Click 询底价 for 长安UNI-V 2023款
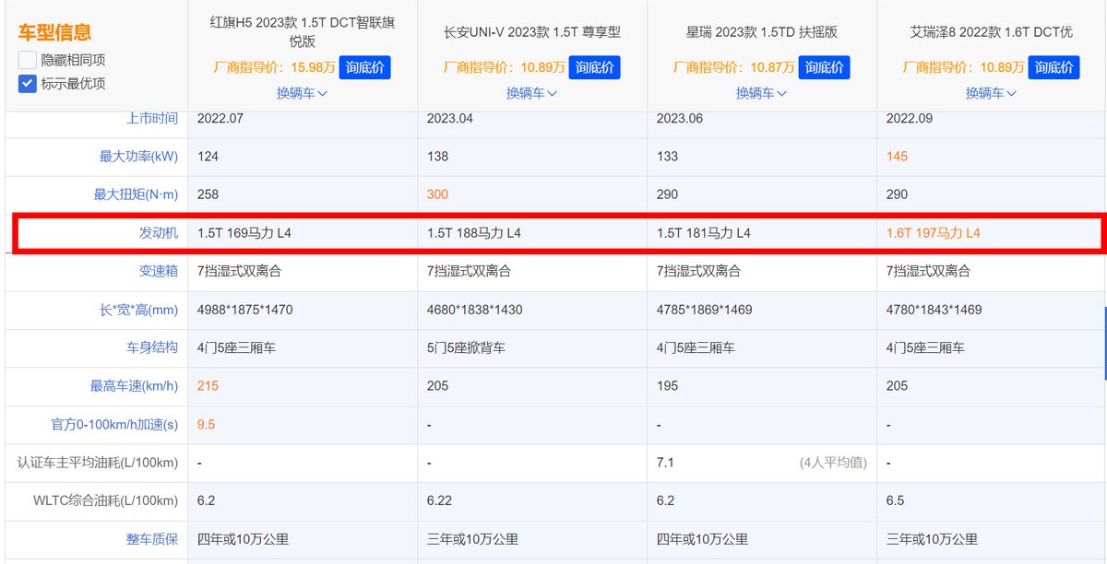 (x=595, y=67)
